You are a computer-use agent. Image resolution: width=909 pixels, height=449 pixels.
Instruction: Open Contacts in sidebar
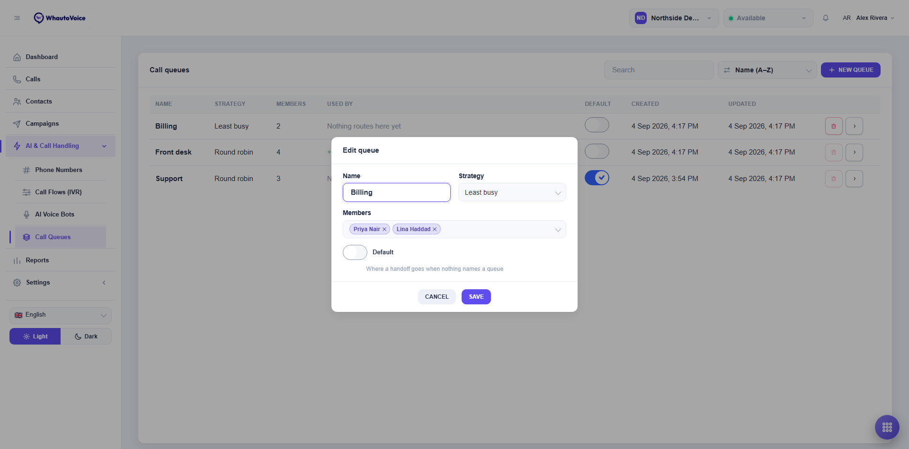61,101
